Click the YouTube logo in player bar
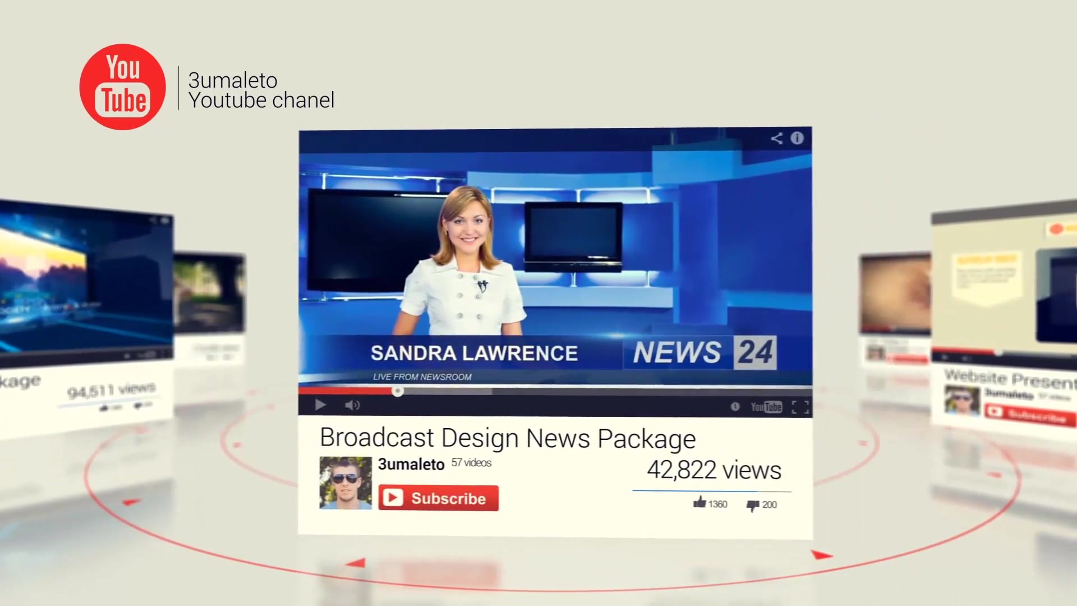This screenshot has height=606, width=1077. click(766, 407)
